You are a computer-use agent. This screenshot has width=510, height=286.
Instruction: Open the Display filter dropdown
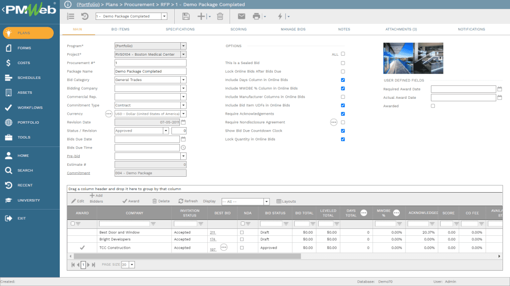coord(266,202)
